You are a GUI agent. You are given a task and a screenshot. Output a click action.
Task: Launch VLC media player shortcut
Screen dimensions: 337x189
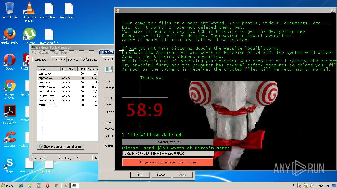(29, 12)
